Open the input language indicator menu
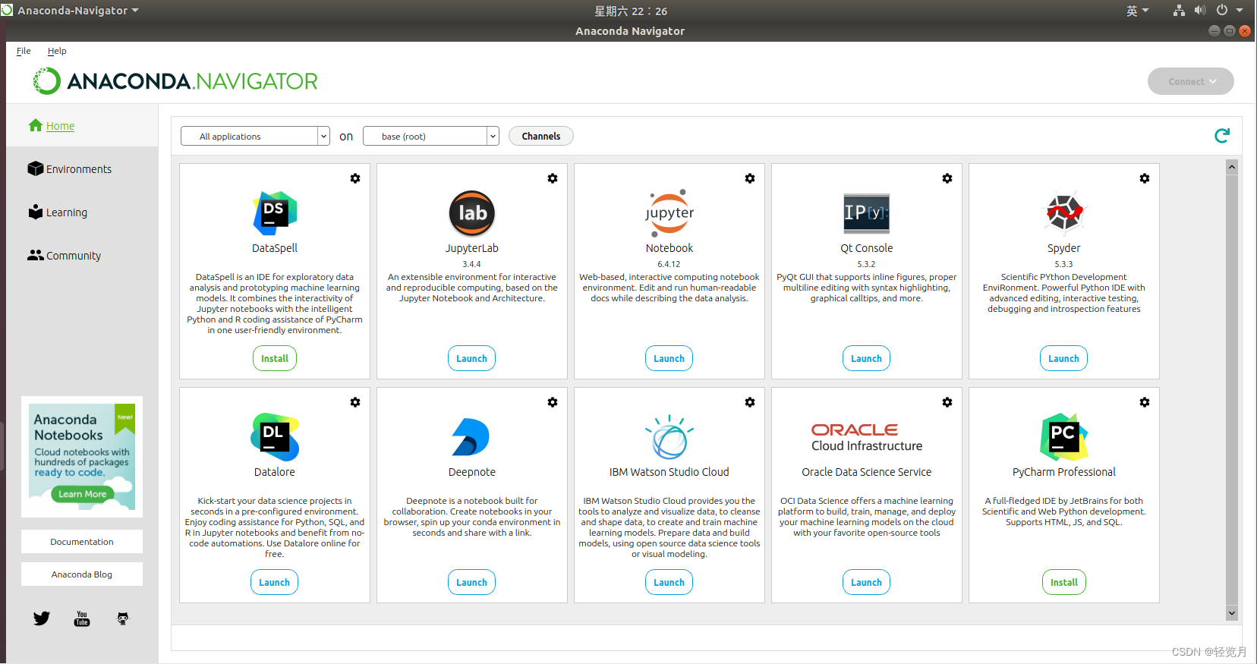Image resolution: width=1257 pixels, height=664 pixels. pyautogui.click(x=1137, y=11)
